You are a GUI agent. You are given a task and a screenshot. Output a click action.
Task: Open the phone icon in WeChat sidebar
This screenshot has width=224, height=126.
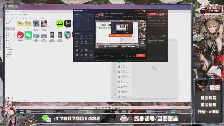click(x=114, y=92)
